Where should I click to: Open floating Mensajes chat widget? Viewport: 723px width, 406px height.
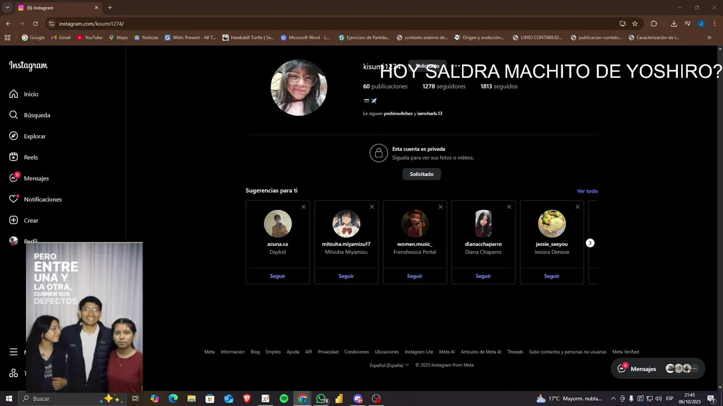(658, 369)
